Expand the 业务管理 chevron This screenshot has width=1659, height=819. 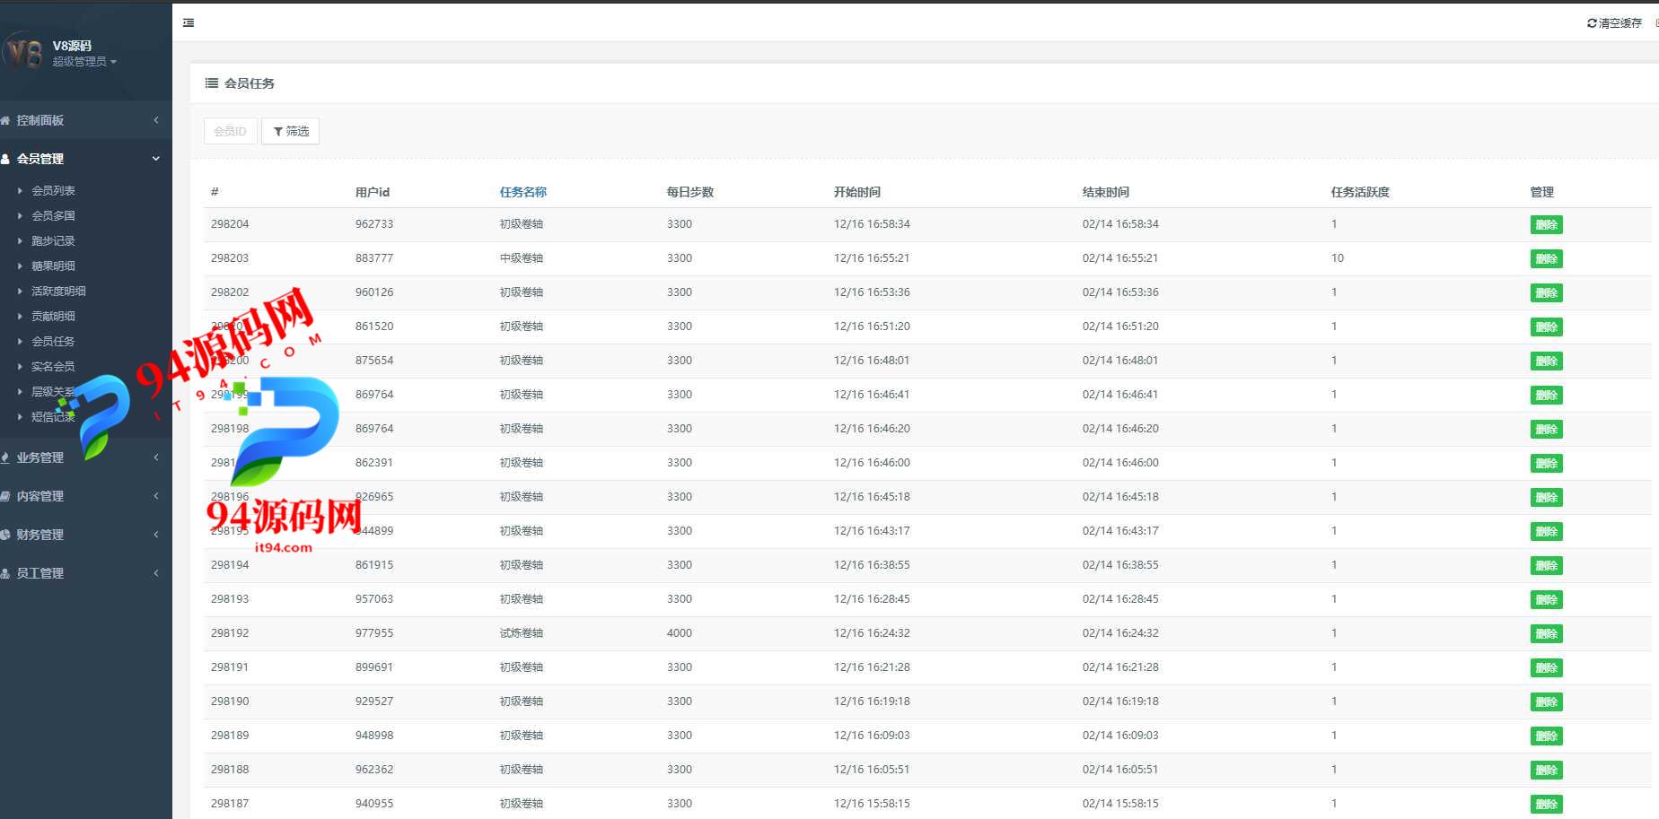click(x=156, y=457)
